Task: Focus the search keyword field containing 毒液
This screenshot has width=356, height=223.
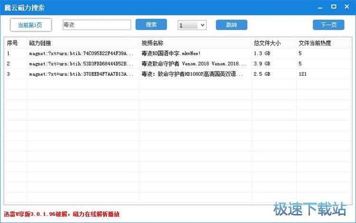Action: click(97, 25)
